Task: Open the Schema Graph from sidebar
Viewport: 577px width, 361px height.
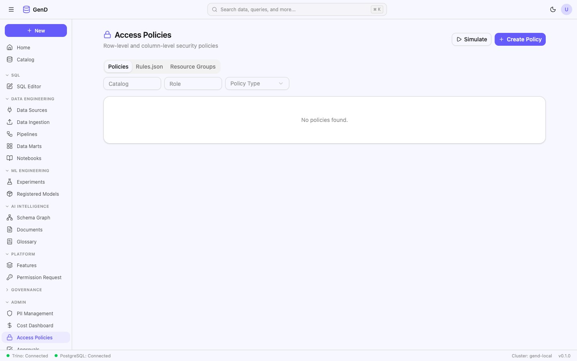Action: click(33, 217)
